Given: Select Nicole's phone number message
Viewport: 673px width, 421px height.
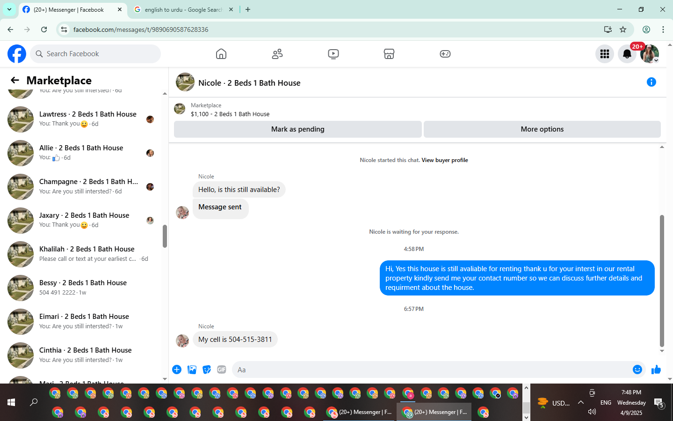Looking at the screenshot, I should click(x=235, y=340).
